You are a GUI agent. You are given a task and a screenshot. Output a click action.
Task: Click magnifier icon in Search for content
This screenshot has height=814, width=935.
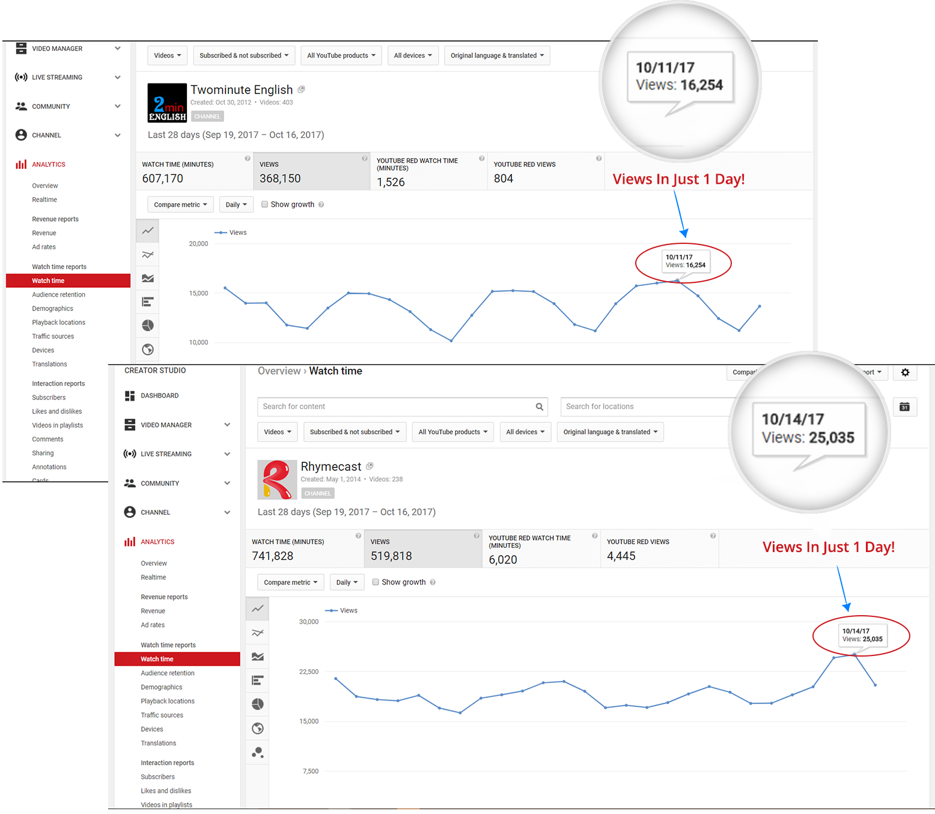point(540,407)
